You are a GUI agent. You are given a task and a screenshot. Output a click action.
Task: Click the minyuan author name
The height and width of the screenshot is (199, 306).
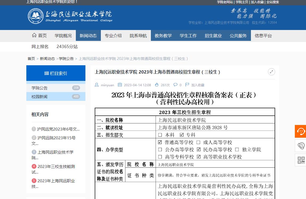coord(107,85)
